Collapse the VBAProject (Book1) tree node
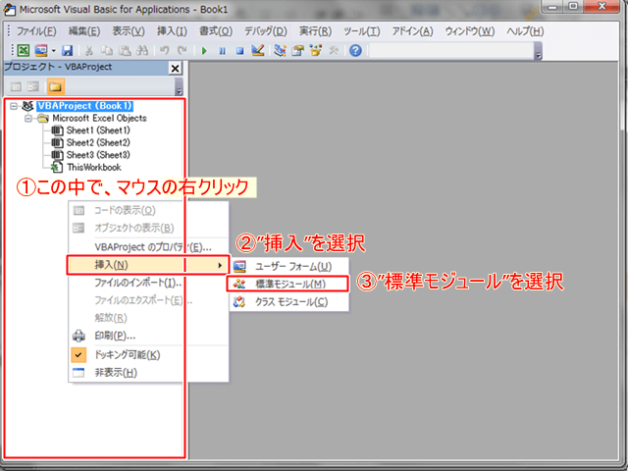This screenshot has height=471, width=628. (x=14, y=106)
